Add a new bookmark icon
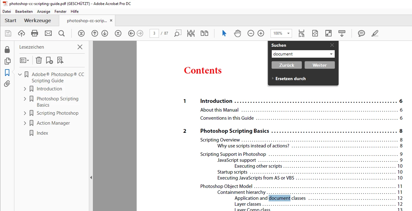This screenshot has width=412, height=211. pos(49,60)
